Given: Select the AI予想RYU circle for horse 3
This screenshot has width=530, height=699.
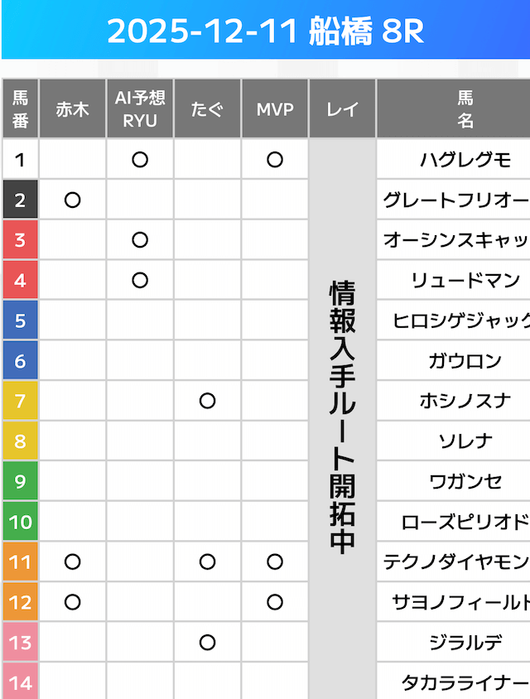Looking at the screenshot, I should (140, 240).
